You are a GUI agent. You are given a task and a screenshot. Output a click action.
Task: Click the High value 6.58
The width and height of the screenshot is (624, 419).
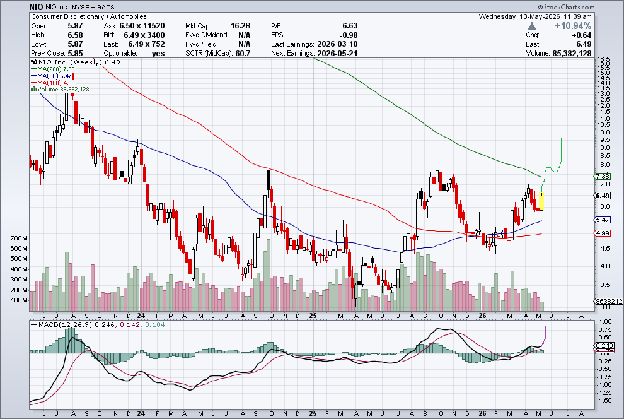click(x=75, y=35)
